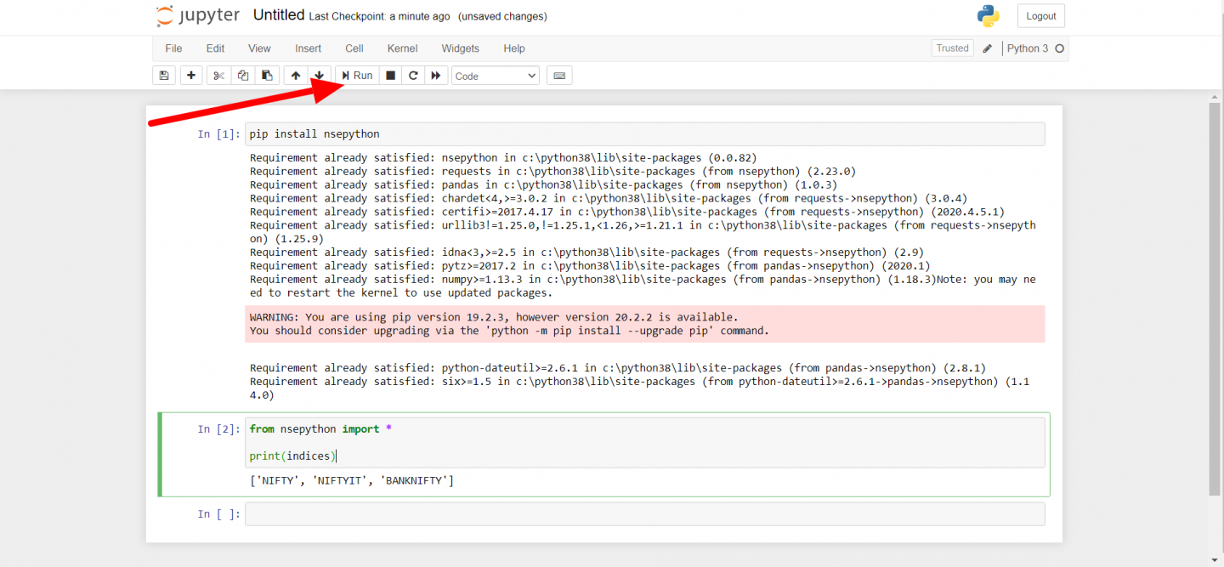
Task: Interrupt the kernel with the stop icon
Action: pyautogui.click(x=390, y=75)
